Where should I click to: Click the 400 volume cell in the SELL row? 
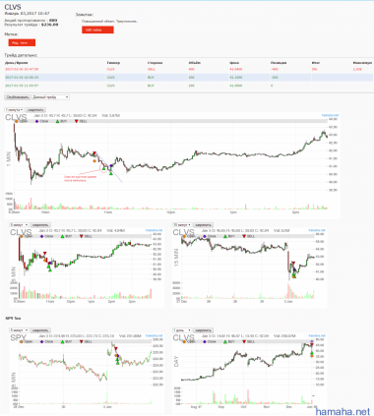(191, 69)
